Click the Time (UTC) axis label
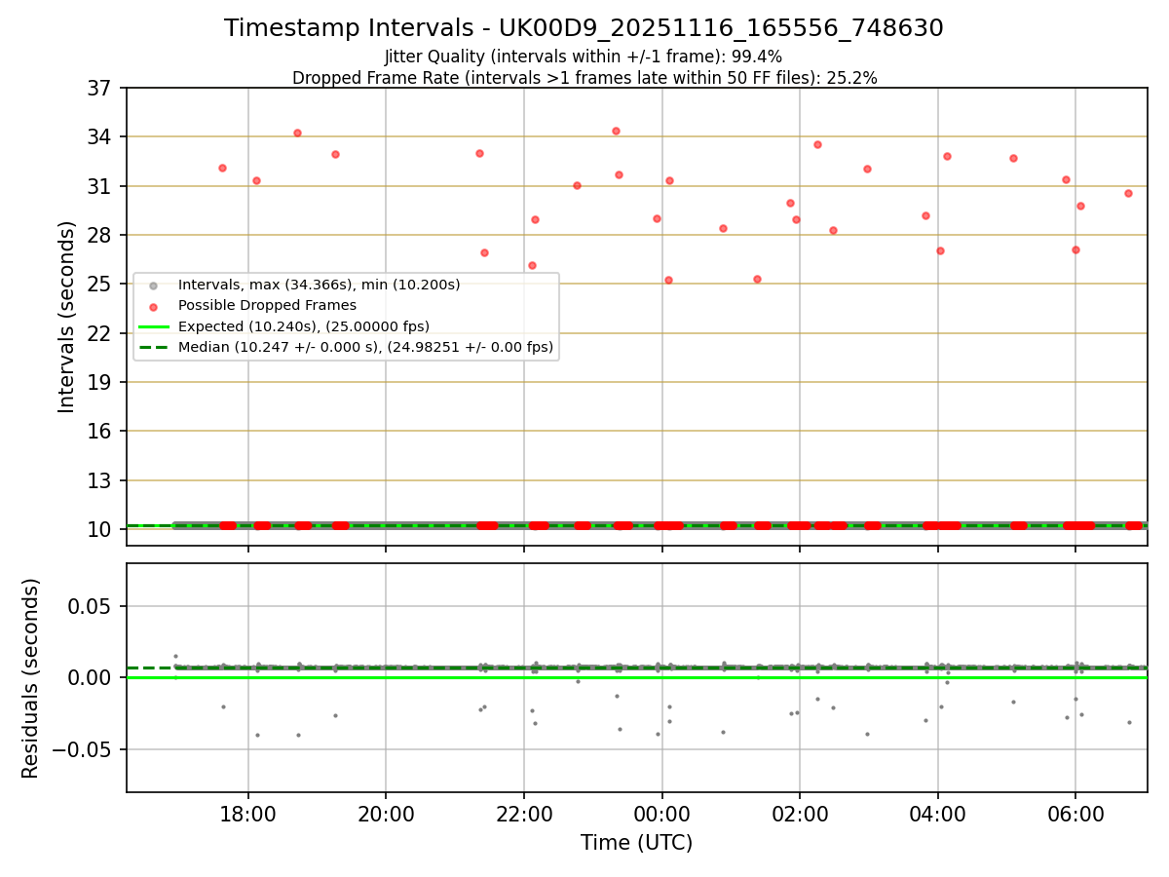Viewport: 1169px width, 877px height. click(x=636, y=843)
